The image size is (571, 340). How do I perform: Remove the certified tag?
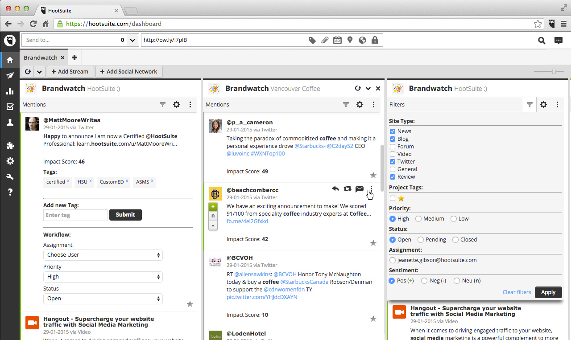pyautogui.click(x=68, y=181)
